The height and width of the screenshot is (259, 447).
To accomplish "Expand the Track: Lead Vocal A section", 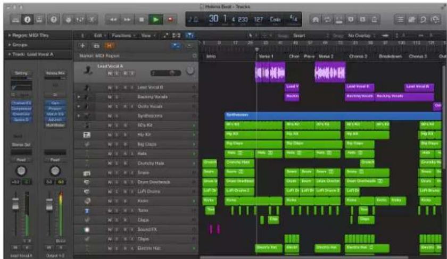I will (10, 54).
